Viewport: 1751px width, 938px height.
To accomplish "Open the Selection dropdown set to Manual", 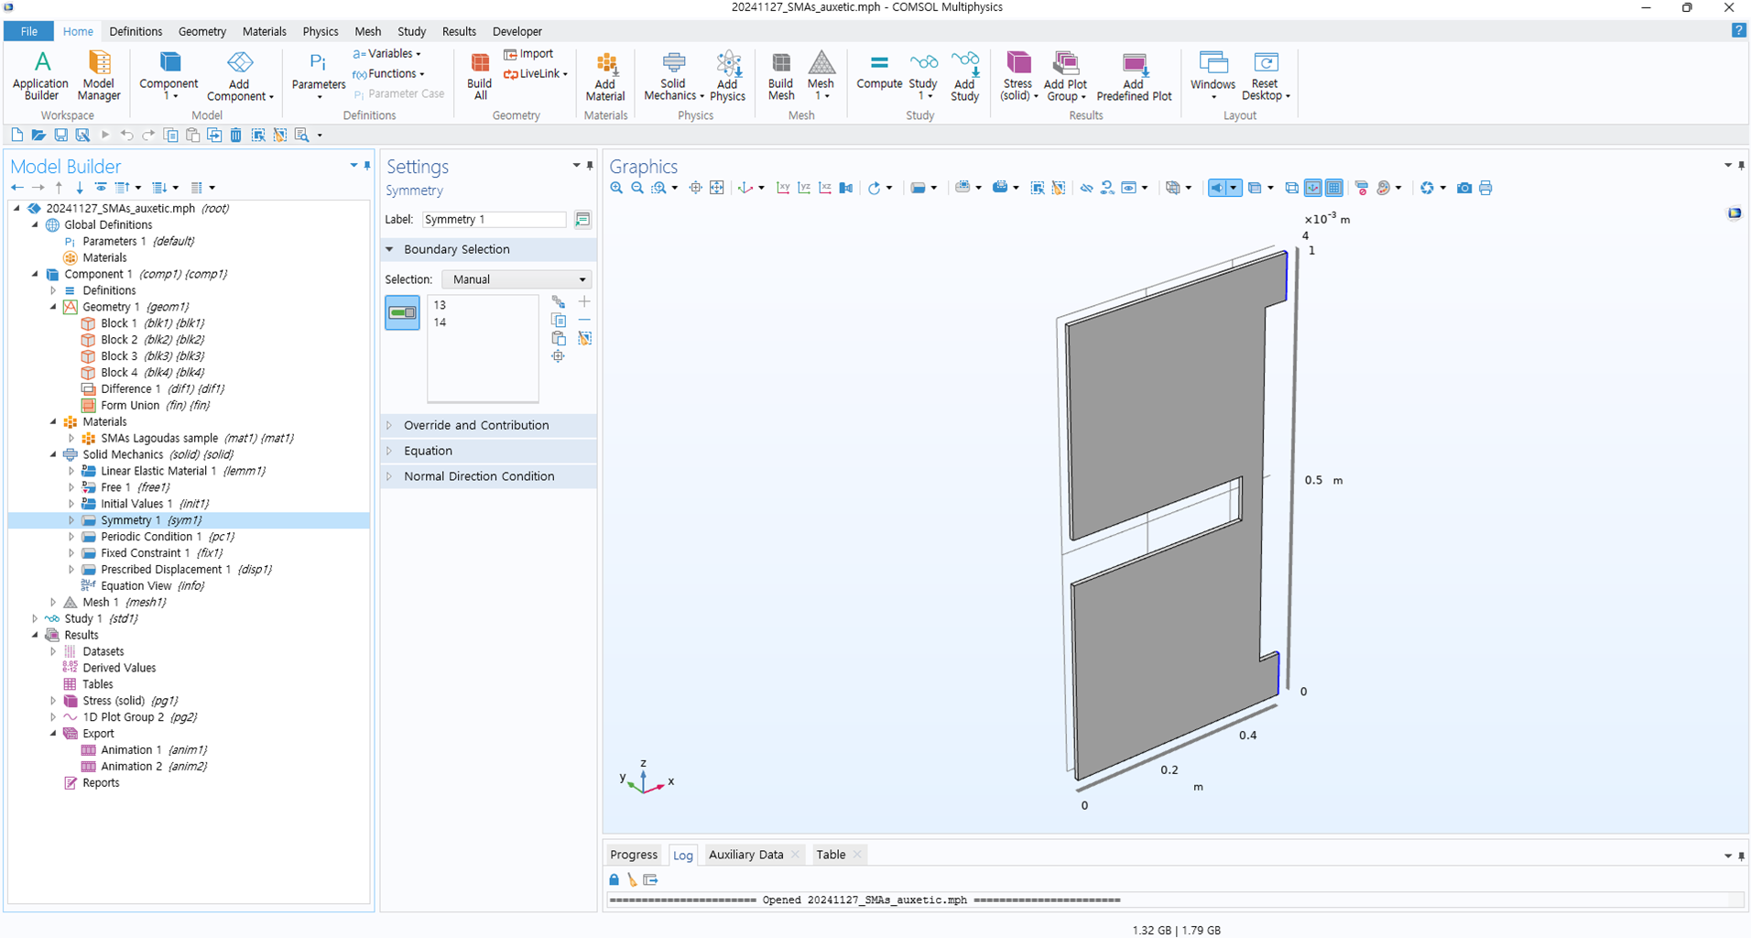I will tap(517, 279).
